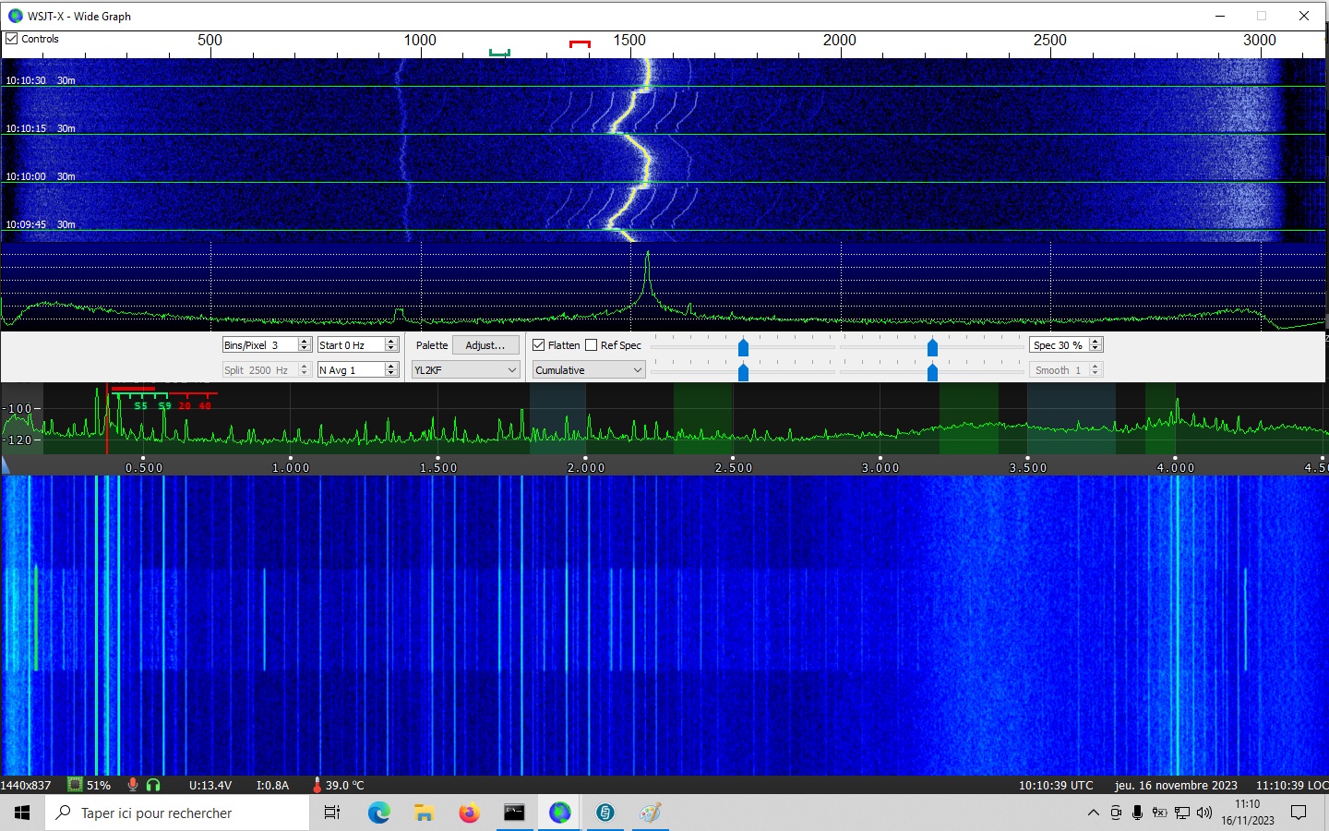Click the Bins/Pixel spinner arrows

(305, 344)
